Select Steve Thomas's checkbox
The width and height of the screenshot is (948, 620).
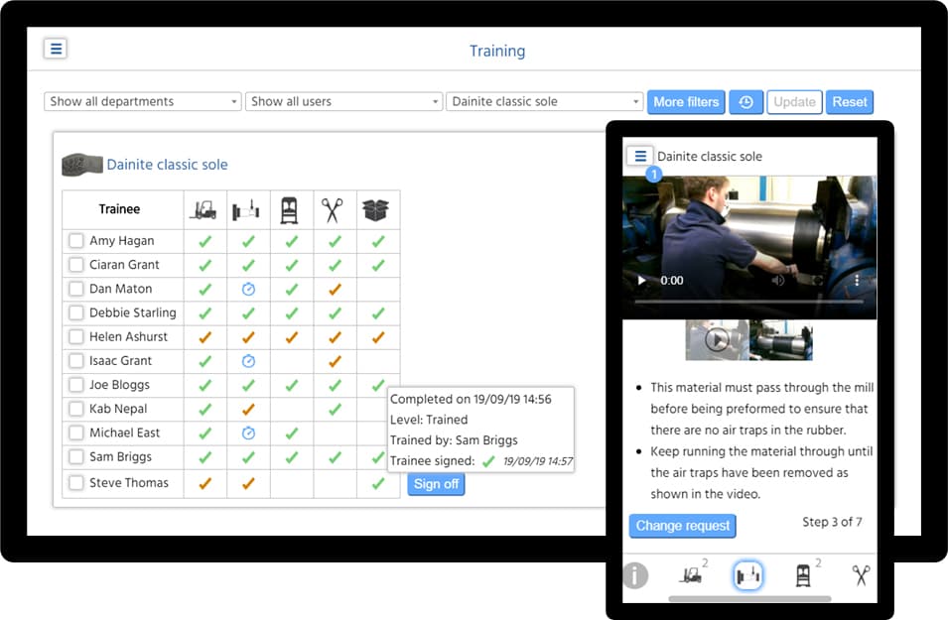click(74, 483)
